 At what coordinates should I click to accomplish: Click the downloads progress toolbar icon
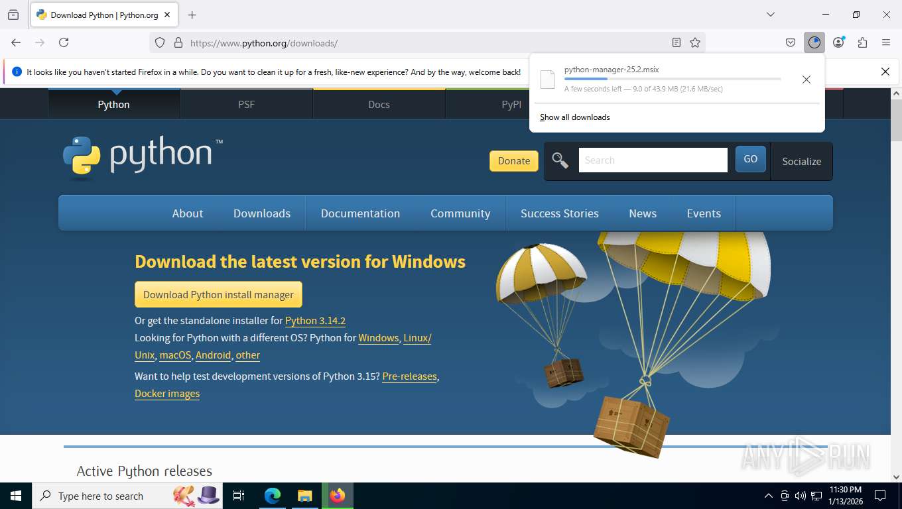[x=814, y=42]
